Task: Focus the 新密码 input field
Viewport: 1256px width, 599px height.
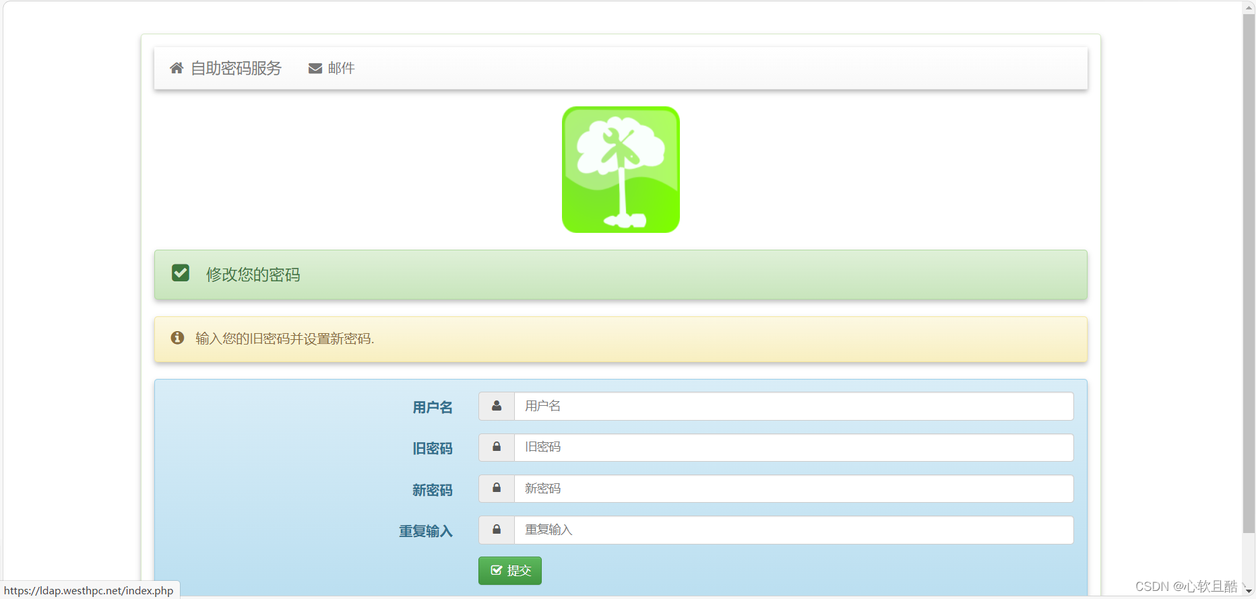Action: [x=793, y=489]
